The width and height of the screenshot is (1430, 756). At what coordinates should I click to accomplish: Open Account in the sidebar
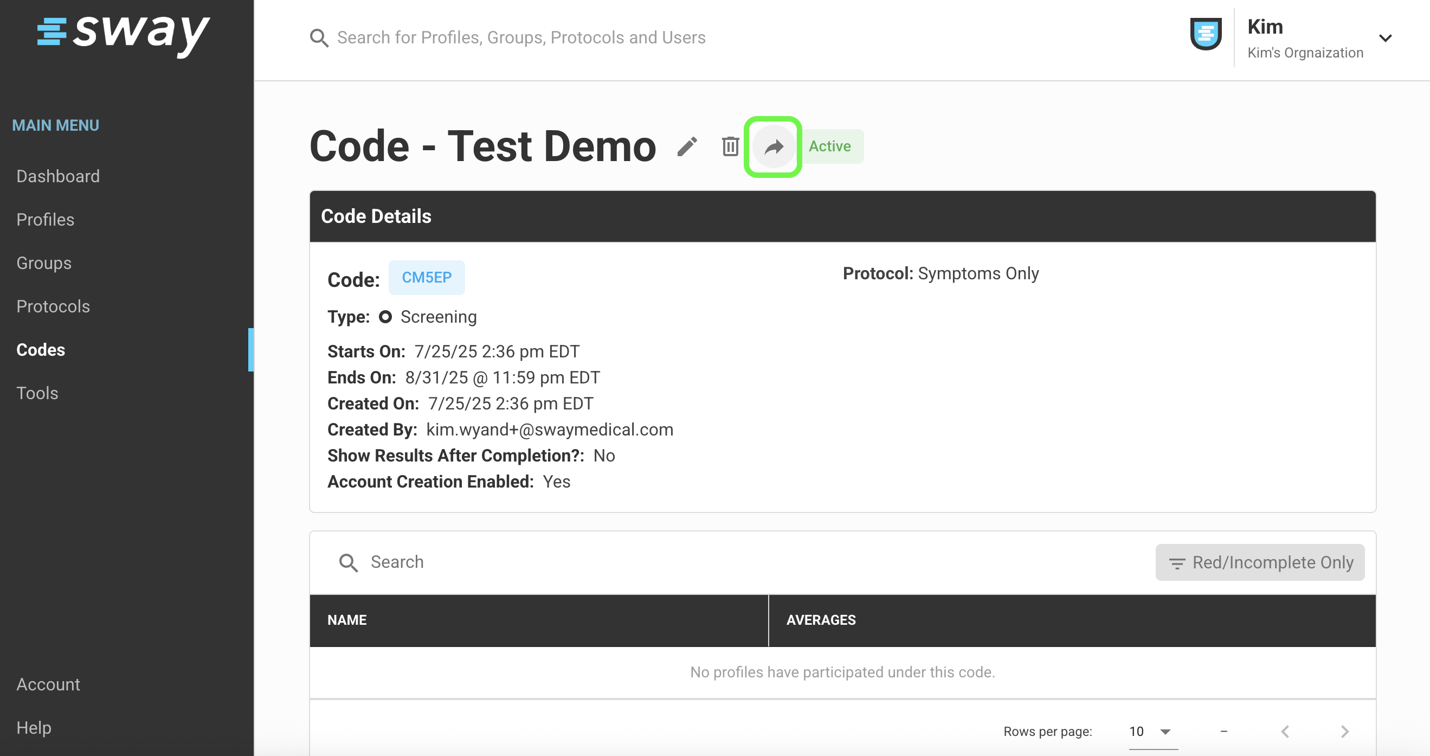tap(48, 684)
